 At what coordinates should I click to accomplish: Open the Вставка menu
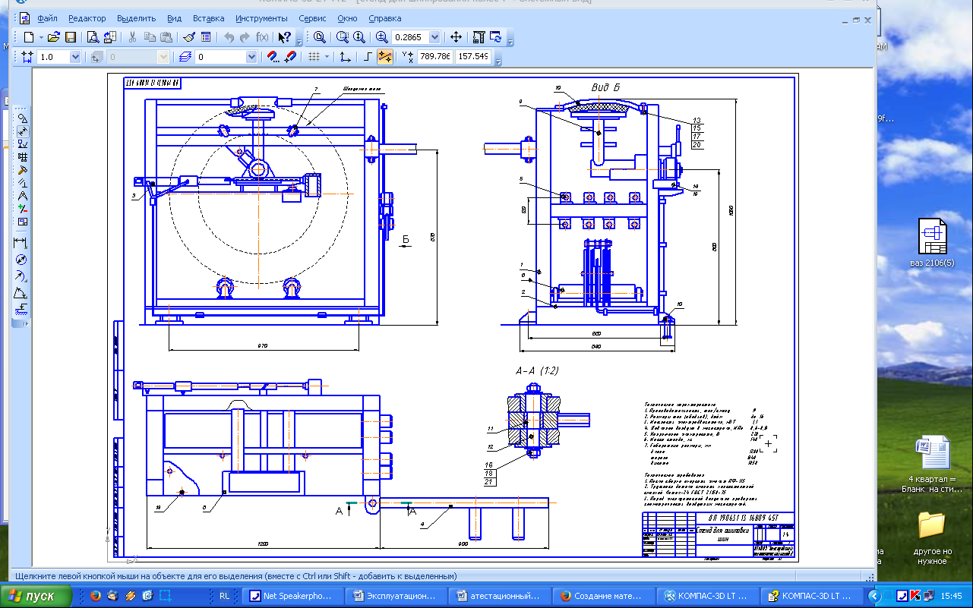click(208, 17)
